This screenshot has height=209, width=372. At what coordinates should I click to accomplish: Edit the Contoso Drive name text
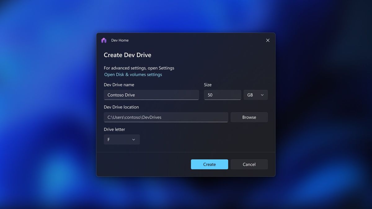(x=151, y=95)
